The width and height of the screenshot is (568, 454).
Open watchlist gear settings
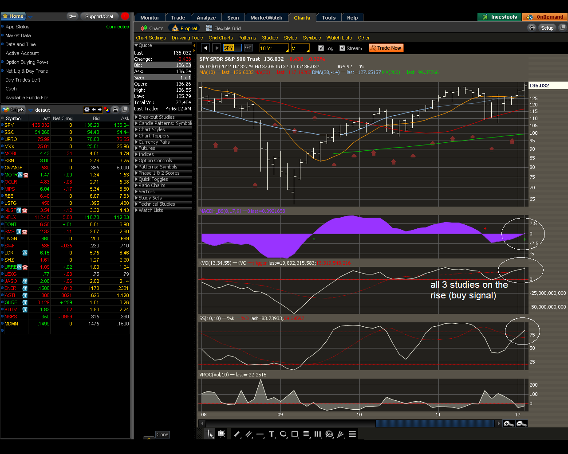(x=87, y=110)
